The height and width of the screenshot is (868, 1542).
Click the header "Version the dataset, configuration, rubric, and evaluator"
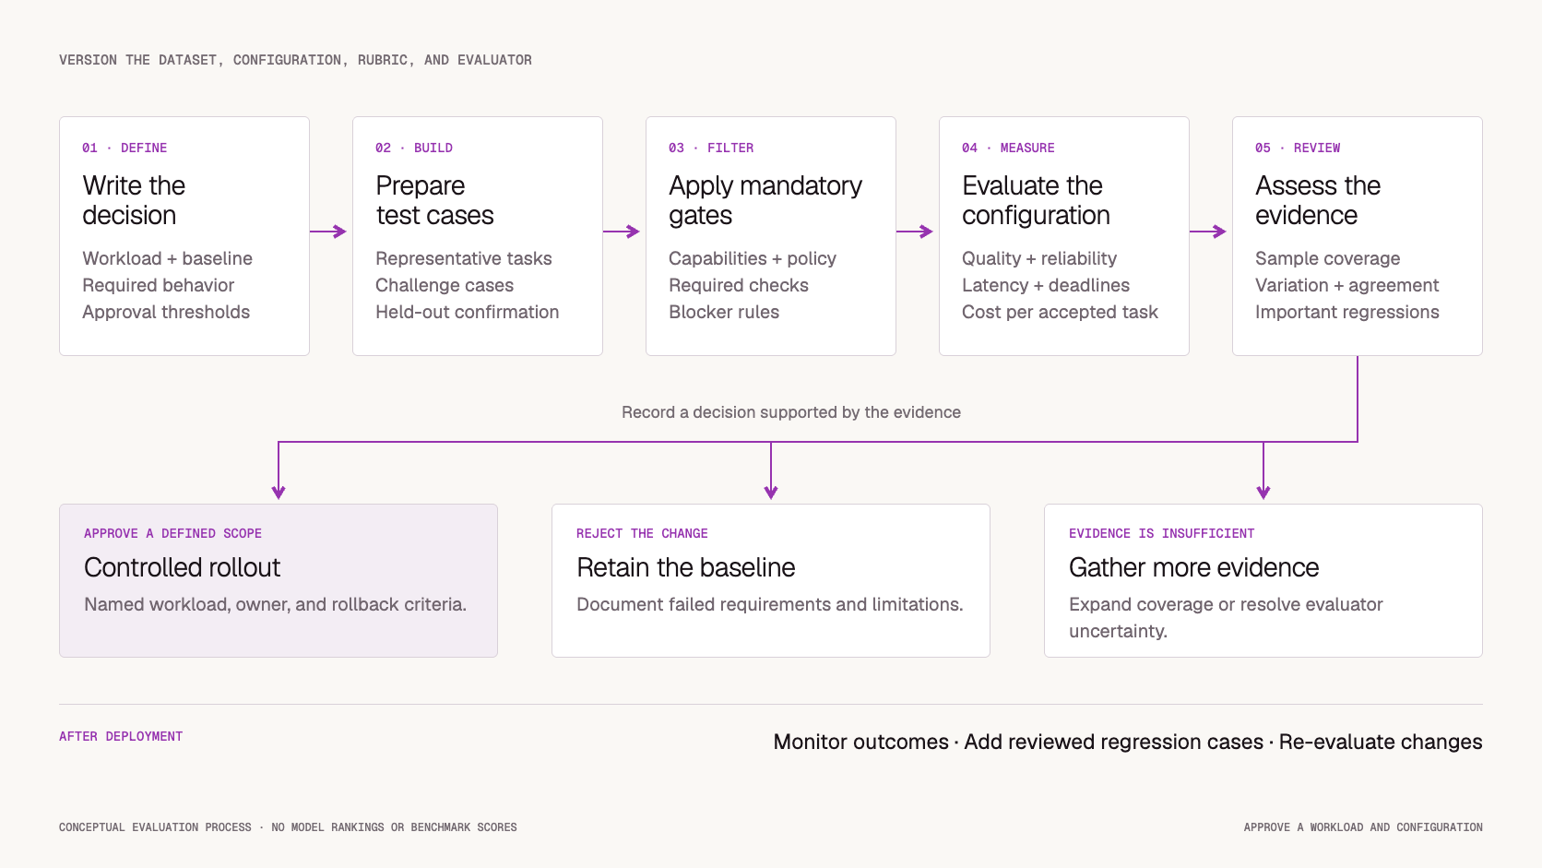(295, 60)
